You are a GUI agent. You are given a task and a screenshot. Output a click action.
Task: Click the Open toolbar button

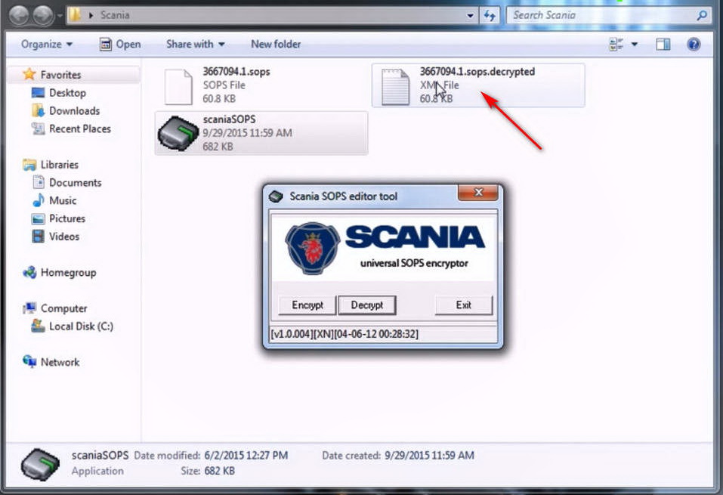click(120, 45)
